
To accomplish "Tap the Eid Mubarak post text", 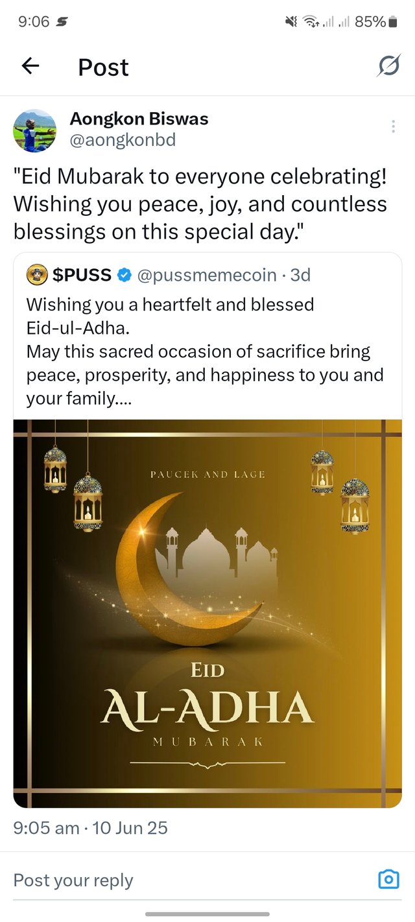I will tap(200, 204).
